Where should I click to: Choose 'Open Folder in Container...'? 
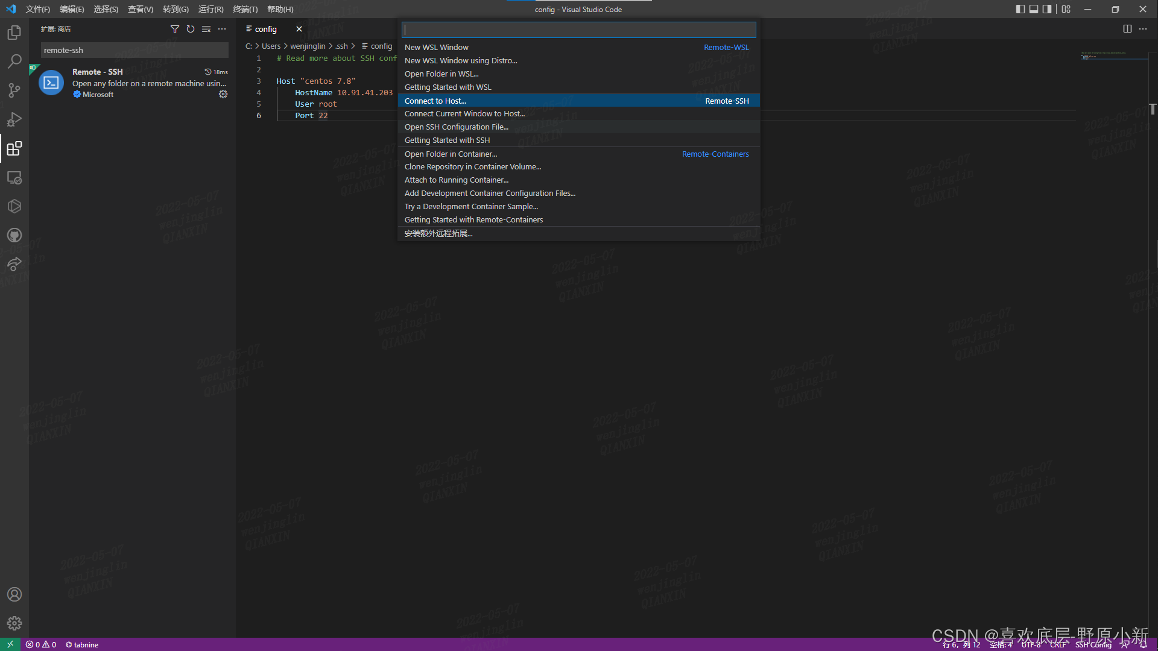(578, 154)
